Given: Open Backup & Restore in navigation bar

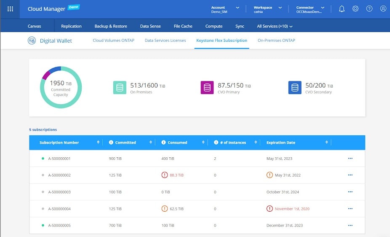Looking at the screenshot, I should pyautogui.click(x=111, y=26).
